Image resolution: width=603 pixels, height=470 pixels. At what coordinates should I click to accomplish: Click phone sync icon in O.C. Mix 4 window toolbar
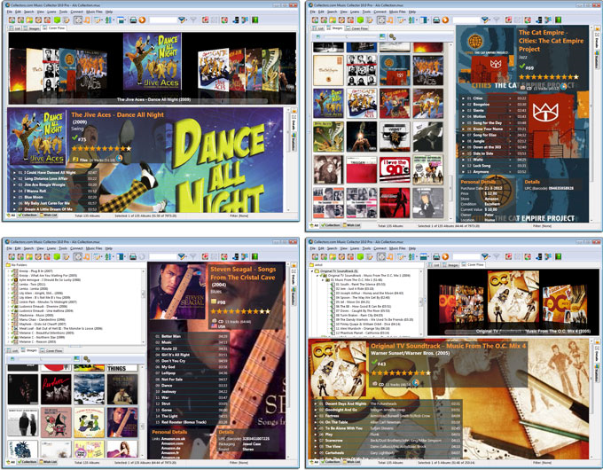coord(539,256)
